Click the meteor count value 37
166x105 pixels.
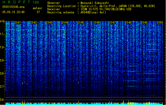[x=38, y=12]
